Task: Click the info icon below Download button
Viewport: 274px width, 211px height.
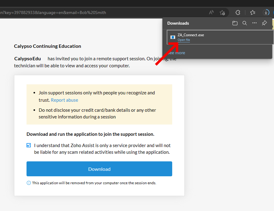Action: coord(29,183)
